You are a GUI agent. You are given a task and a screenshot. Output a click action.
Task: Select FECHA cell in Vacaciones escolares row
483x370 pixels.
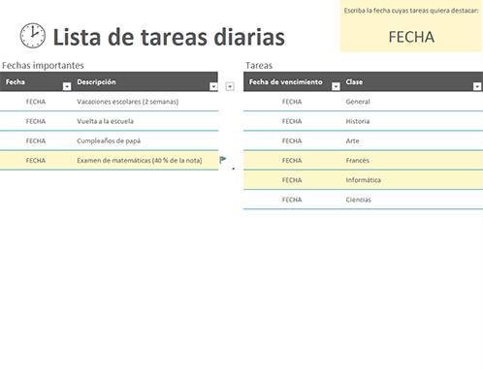coord(36,102)
